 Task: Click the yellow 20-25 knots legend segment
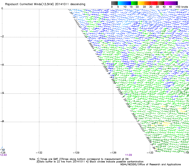tap(141, 3)
